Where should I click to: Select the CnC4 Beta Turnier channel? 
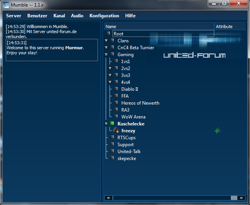(136, 48)
